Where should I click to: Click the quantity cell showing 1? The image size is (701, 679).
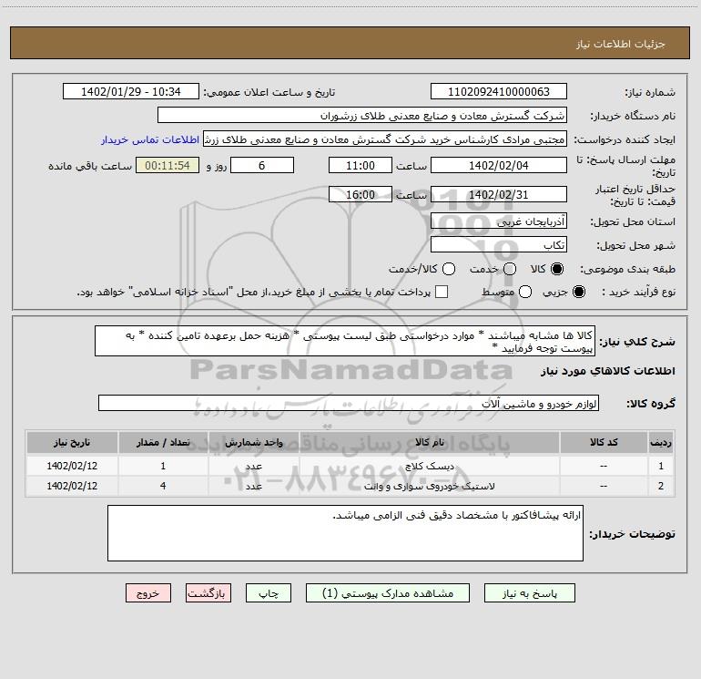[163, 466]
